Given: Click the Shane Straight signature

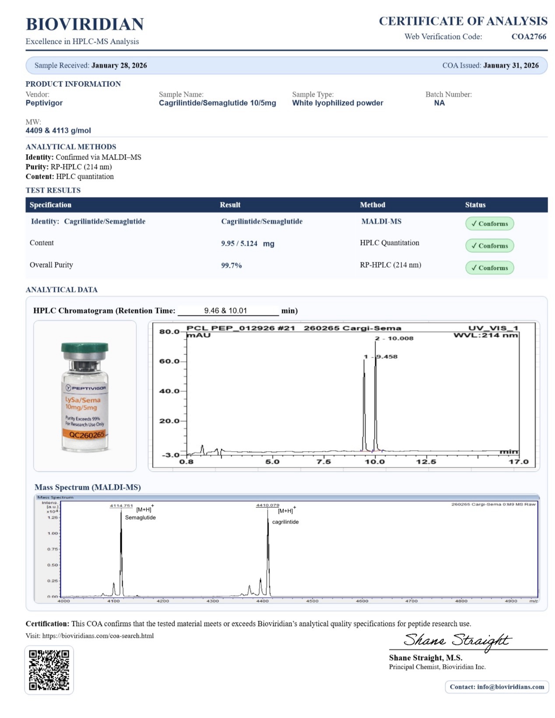Looking at the screenshot, I should pyautogui.click(x=456, y=641).
